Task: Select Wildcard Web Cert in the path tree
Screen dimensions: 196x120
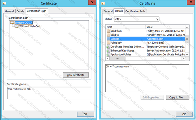Action: pyautogui.click(x=30, y=26)
